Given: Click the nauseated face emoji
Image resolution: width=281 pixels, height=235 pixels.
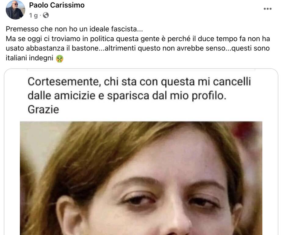Looking at the screenshot, I should [59, 58].
